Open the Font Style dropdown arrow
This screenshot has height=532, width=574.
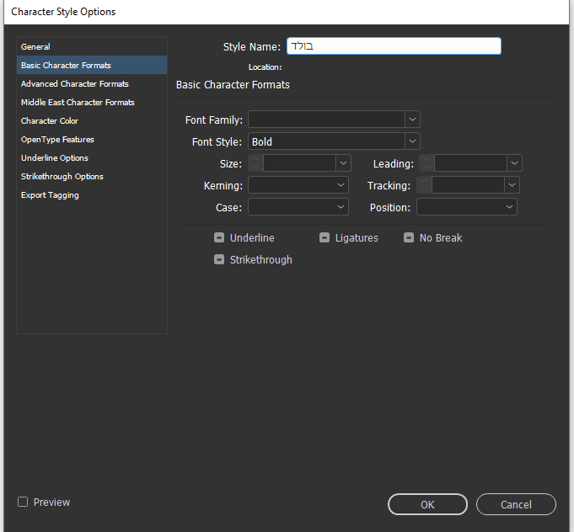tap(412, 141)
